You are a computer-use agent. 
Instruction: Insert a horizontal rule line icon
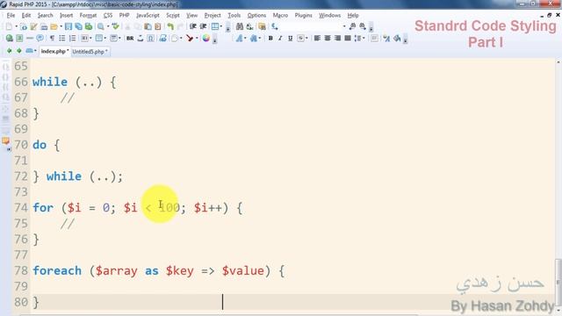30,38
